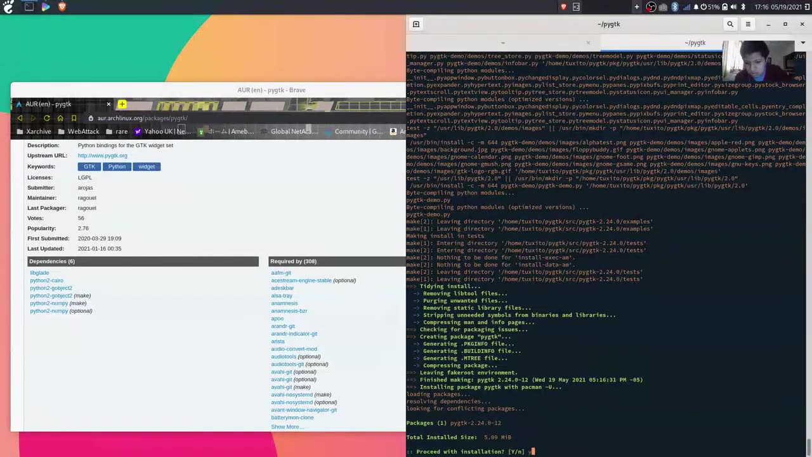Open python2-numpy (optional) dependency
The image size is (812, 457).
pyautogui.click(x=49, y=311)
